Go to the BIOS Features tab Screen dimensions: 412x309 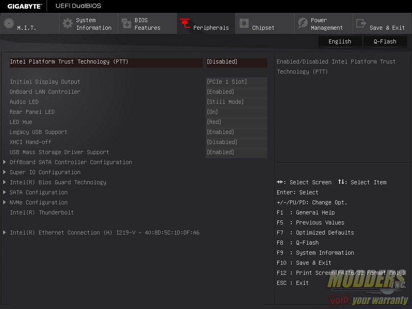[x=147, y=23]
